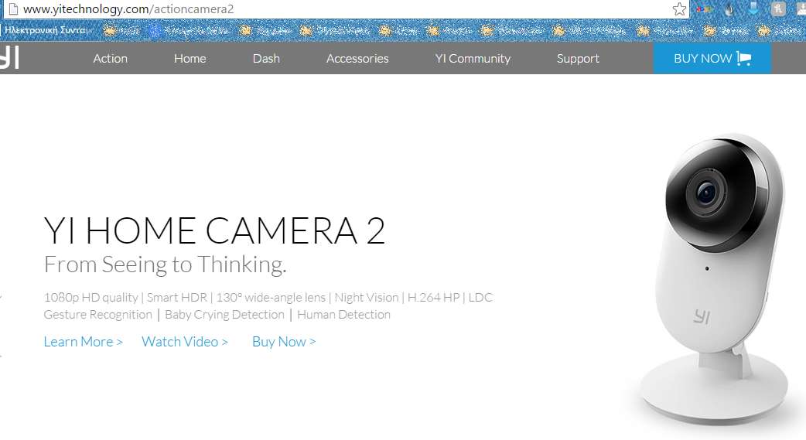Click the blue down-arrow extension icon

tap(753, 9)
